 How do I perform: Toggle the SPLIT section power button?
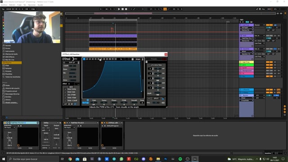(x=149, y=99)
